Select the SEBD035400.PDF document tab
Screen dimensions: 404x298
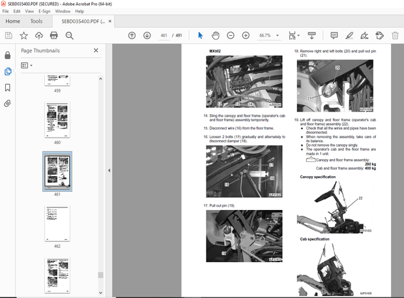[83, 22]
